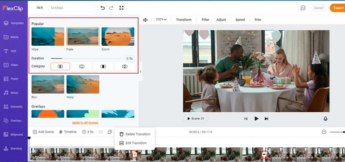Skip to next scene
Viewport: 345px width, 162px height.
(267, 119)
